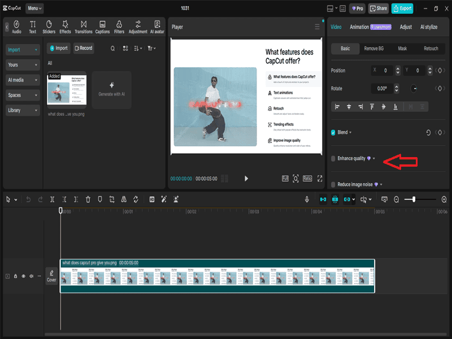Image resolution: width=452 pixels, height=339 pixels.
Task: Open the Filters panel
Action: 119,27
